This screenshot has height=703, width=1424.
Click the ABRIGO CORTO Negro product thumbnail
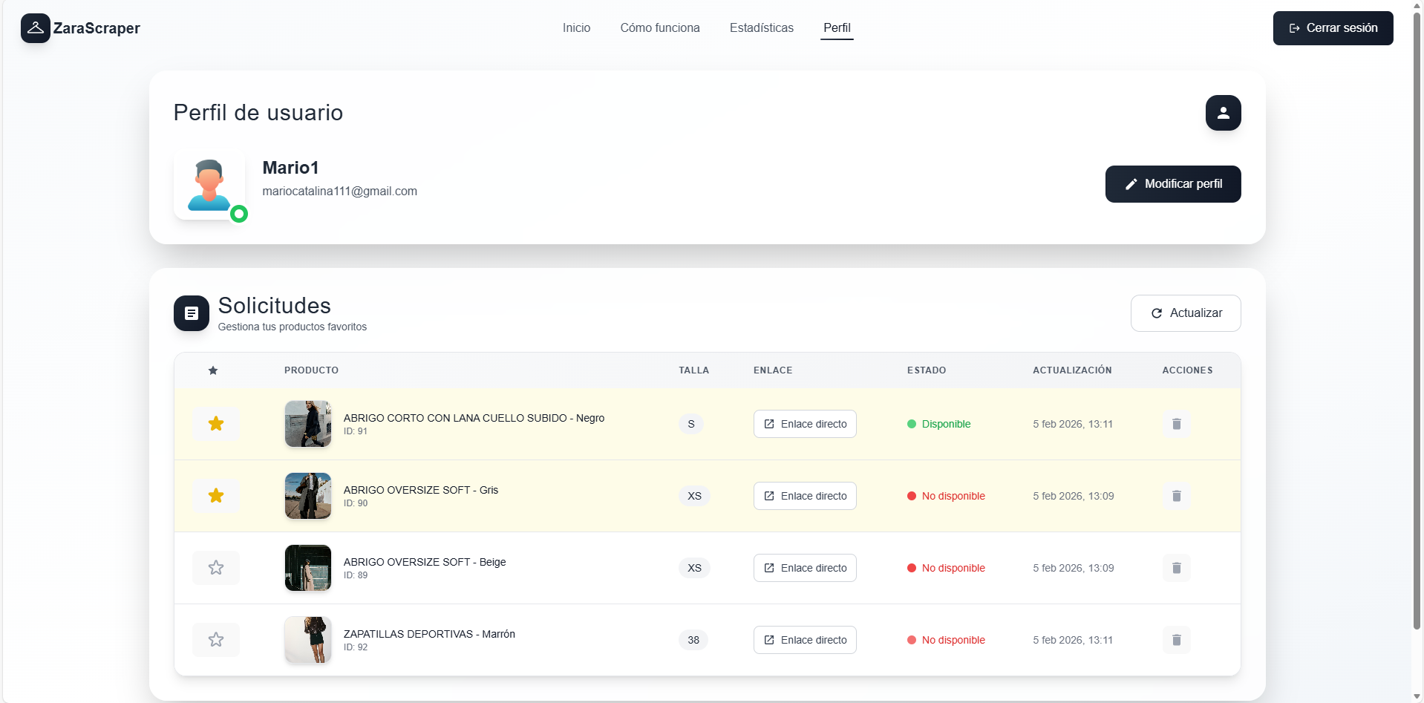308,424
